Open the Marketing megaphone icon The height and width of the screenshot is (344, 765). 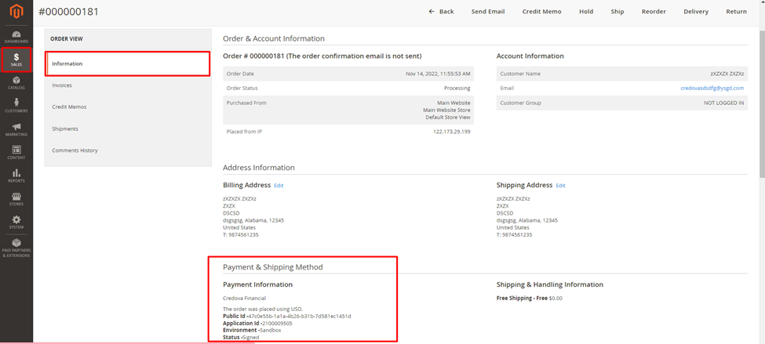point(16,129)
